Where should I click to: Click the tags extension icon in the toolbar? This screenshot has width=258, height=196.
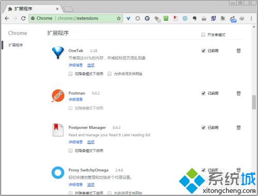point(157,19)
